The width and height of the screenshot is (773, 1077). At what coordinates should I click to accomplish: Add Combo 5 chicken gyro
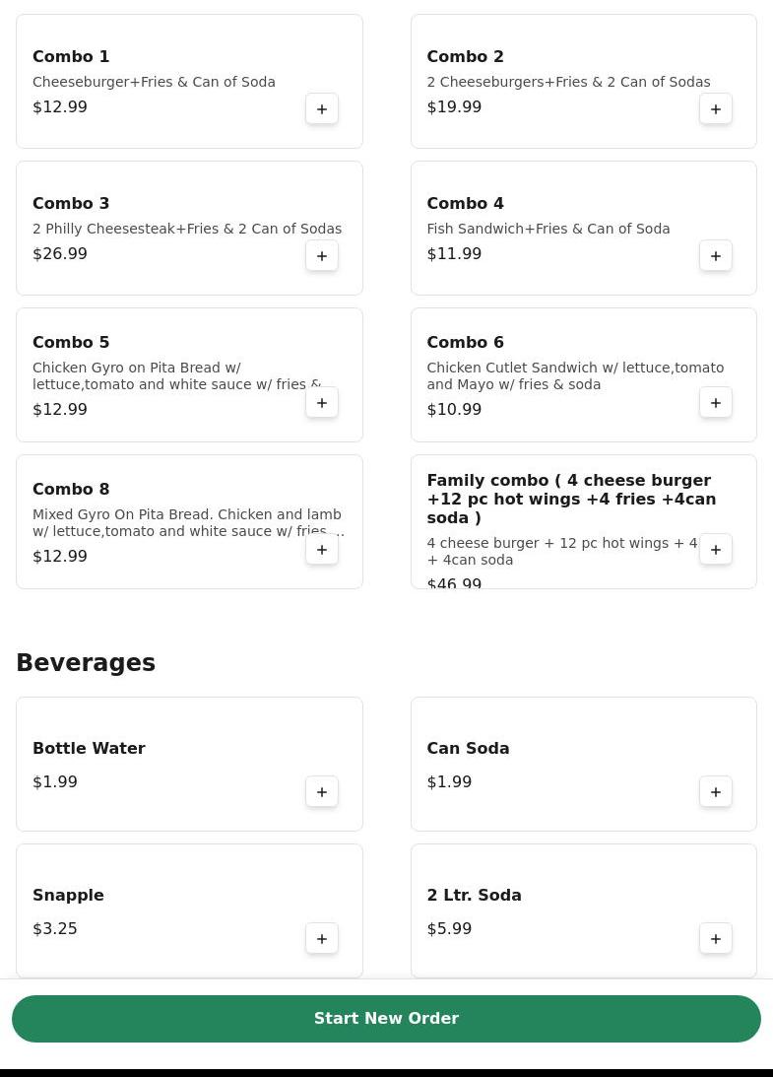322,403
